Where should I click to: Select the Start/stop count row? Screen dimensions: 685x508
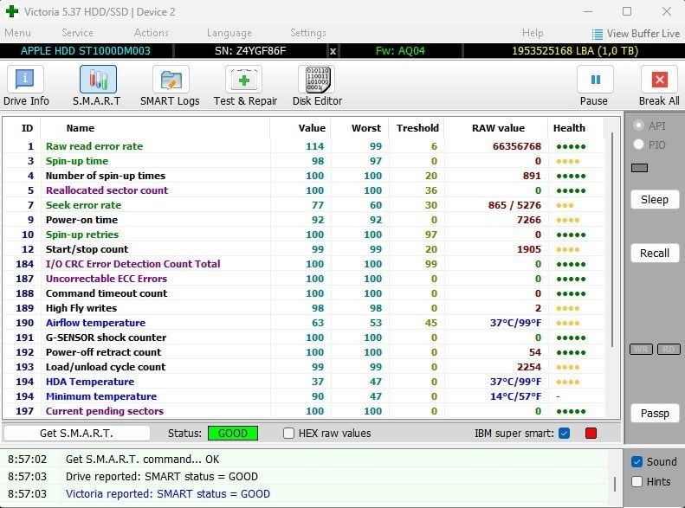[x=304, y=249]
